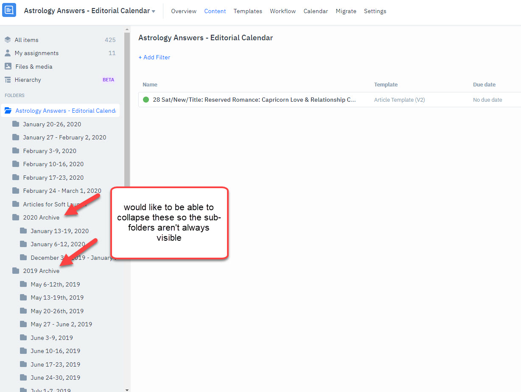Open the June 17-23, 2019 folder

[x=55, y=364]
